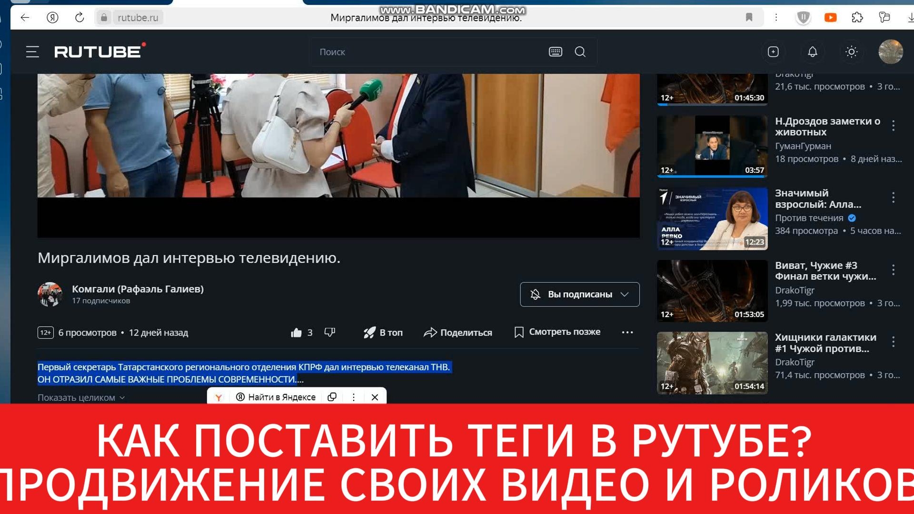
Task: Save video with Смотреть позже
Action: coord(557,332)
